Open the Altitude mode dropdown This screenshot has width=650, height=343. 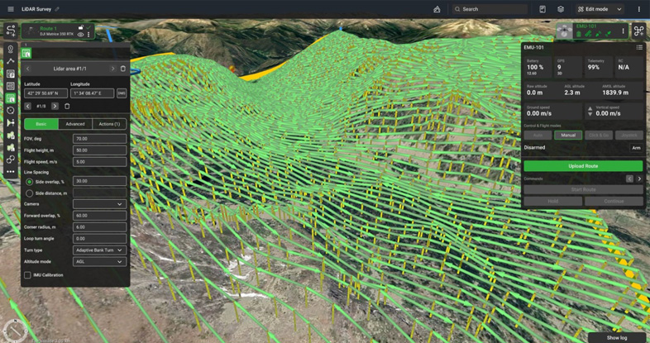(x=99, y=261)
